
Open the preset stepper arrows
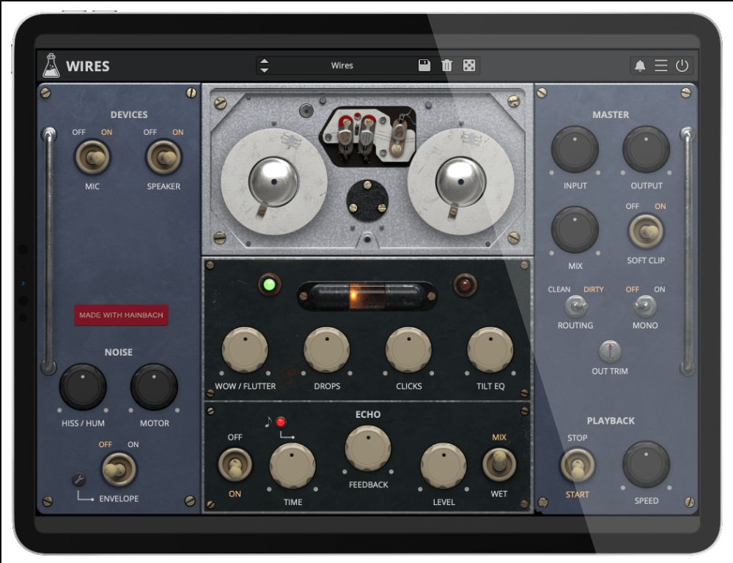point(265,65)
